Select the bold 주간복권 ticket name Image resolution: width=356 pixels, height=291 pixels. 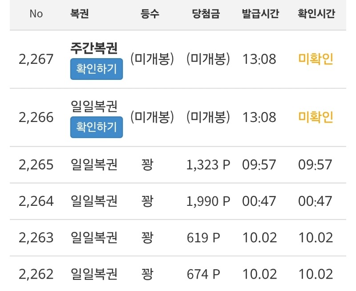tap(94, 48)
